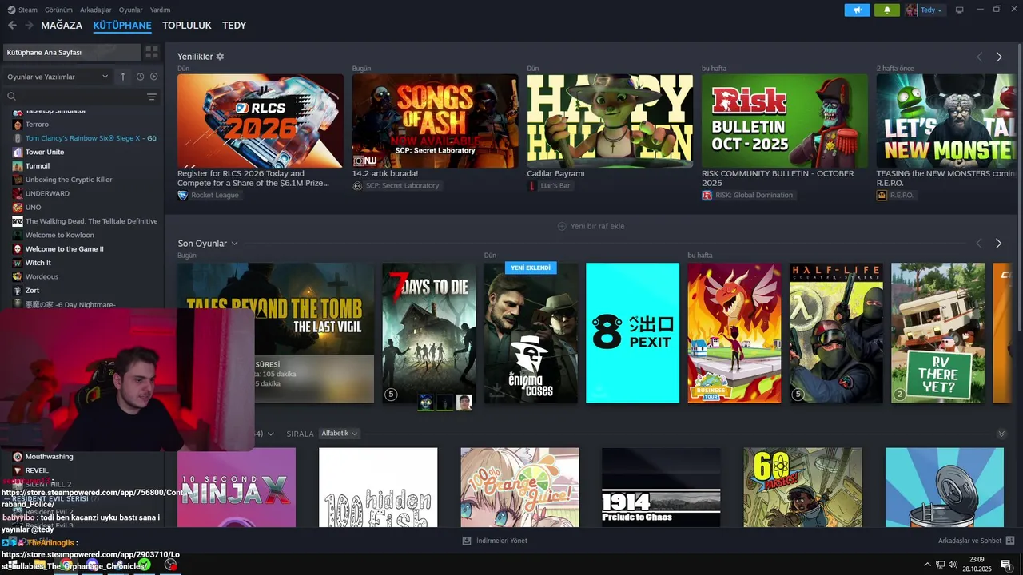Click İndirmeleri Yönet
The height and width of the screenshot is (575, 1023).
point(496,541)
